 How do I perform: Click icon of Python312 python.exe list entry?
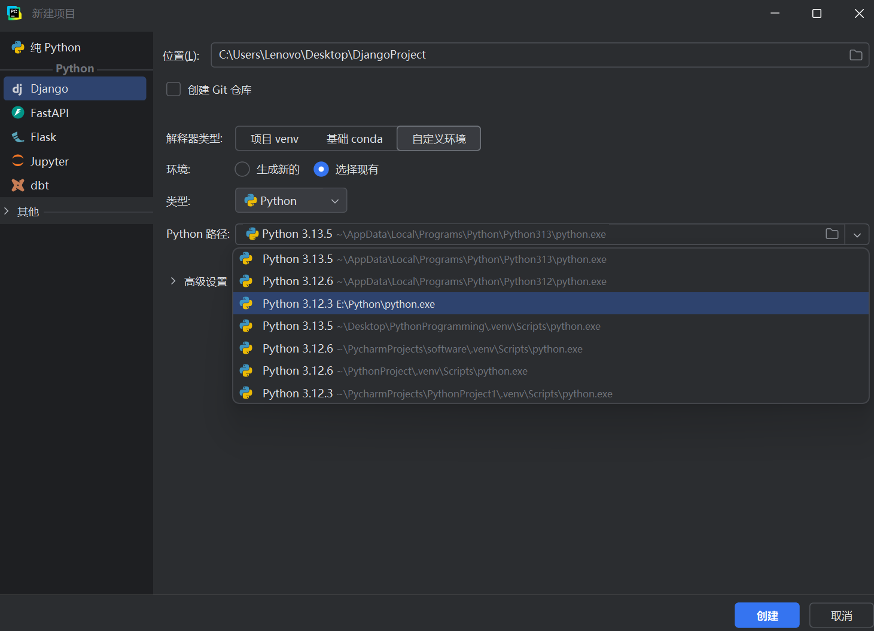[246, 281]
